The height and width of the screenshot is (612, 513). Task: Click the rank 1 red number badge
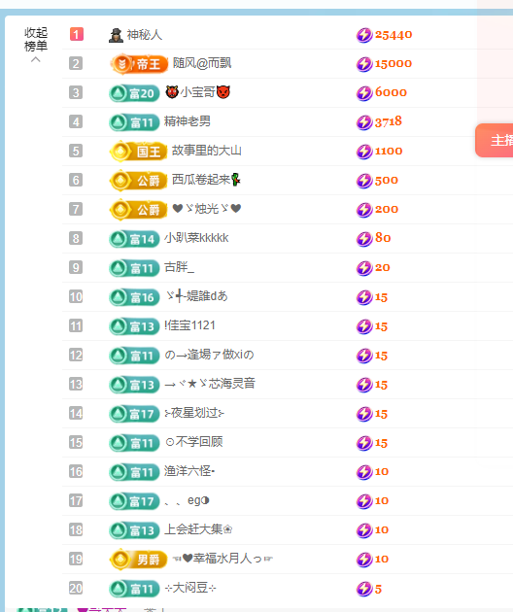76,34
